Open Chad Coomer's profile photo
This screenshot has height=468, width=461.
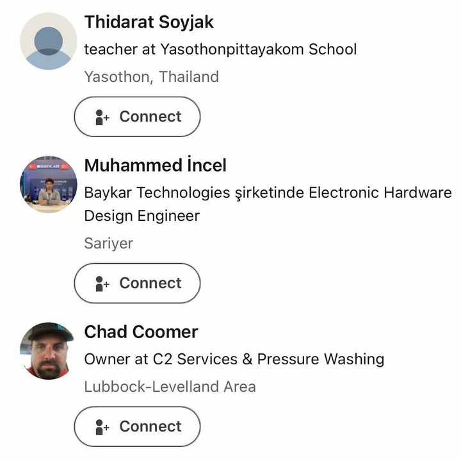click(x=49, y=351)
